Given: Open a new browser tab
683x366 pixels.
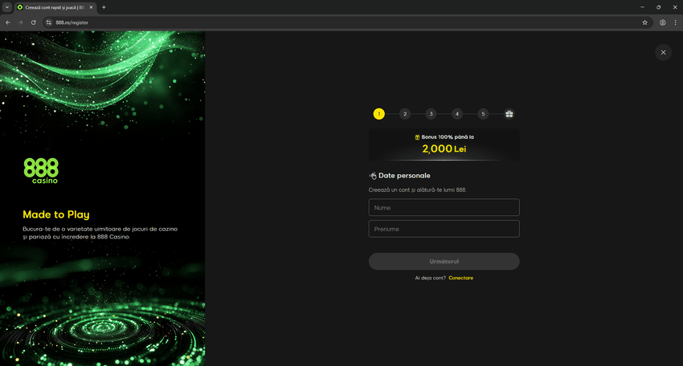Looking at the screenshot, I should point(104,7).
